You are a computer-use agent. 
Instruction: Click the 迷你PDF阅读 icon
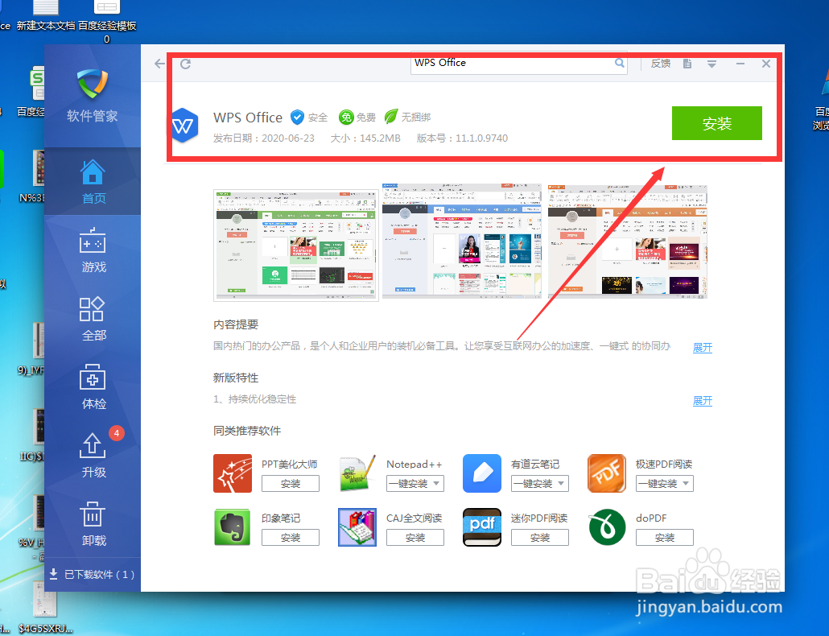482,527
